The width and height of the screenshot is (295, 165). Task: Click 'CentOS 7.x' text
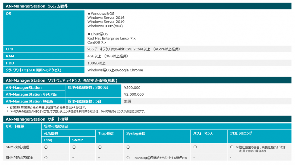(97, 43)
